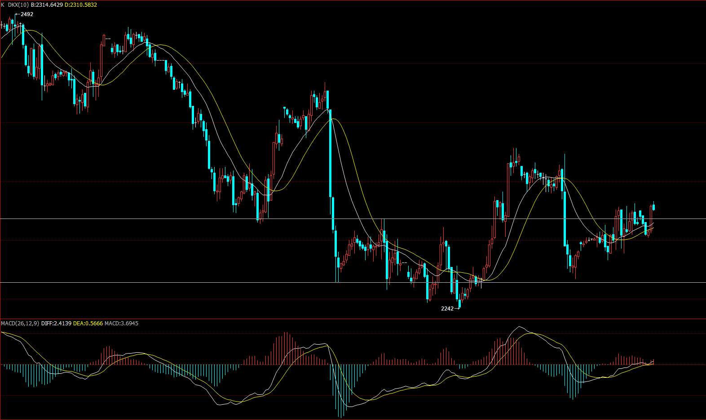Select the B:2314.6429 value readout
Screen dimensions: 706x420
pos(47,5)
